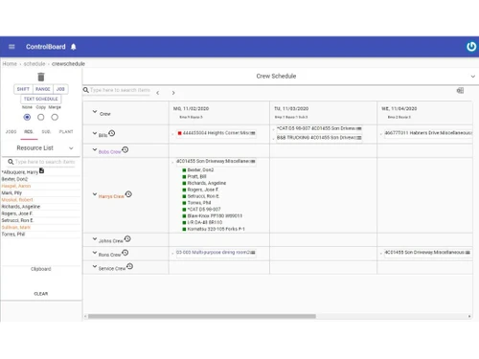Click magnifier icon in resource search
The width and height of the screenshot is (479, 359).
tap(11, 162)
